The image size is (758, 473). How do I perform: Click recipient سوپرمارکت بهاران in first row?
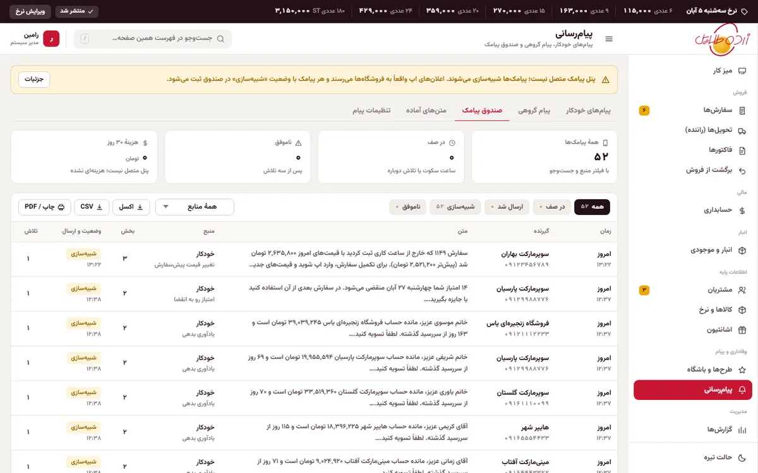pos(526,254)
